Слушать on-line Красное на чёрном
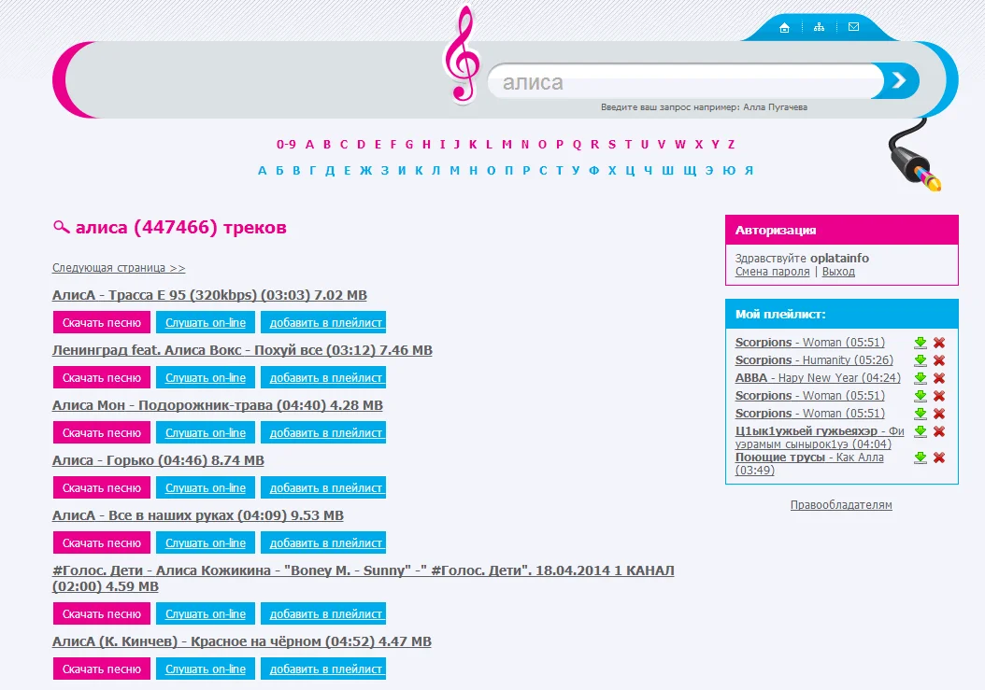This screenshot has height=690, width=985. tap(206, 669)
